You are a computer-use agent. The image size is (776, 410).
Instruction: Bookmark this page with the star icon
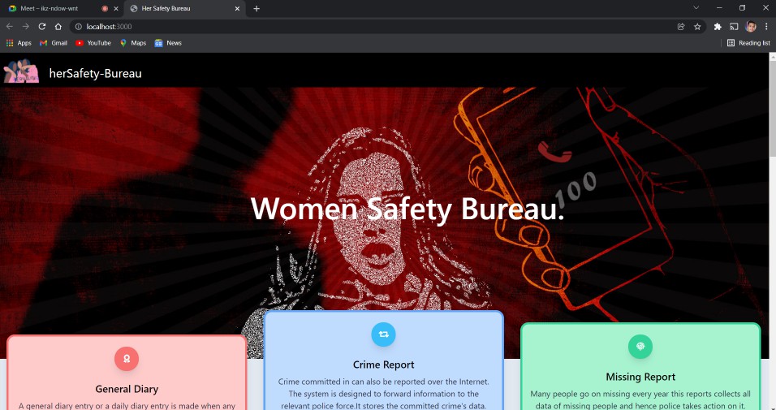697,26
